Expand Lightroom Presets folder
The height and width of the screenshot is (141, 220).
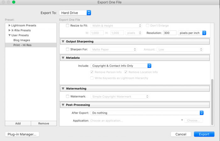click(x=9, y=25)
